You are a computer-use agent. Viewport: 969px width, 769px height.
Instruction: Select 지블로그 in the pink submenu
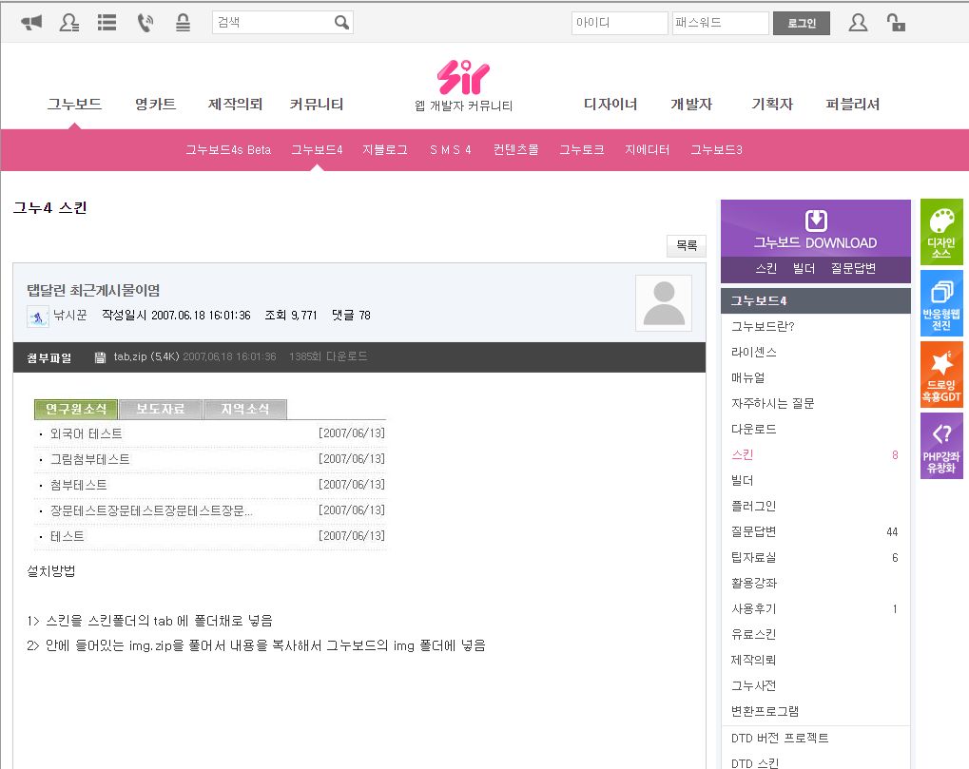pyautogui.click(x=384, y=150)
